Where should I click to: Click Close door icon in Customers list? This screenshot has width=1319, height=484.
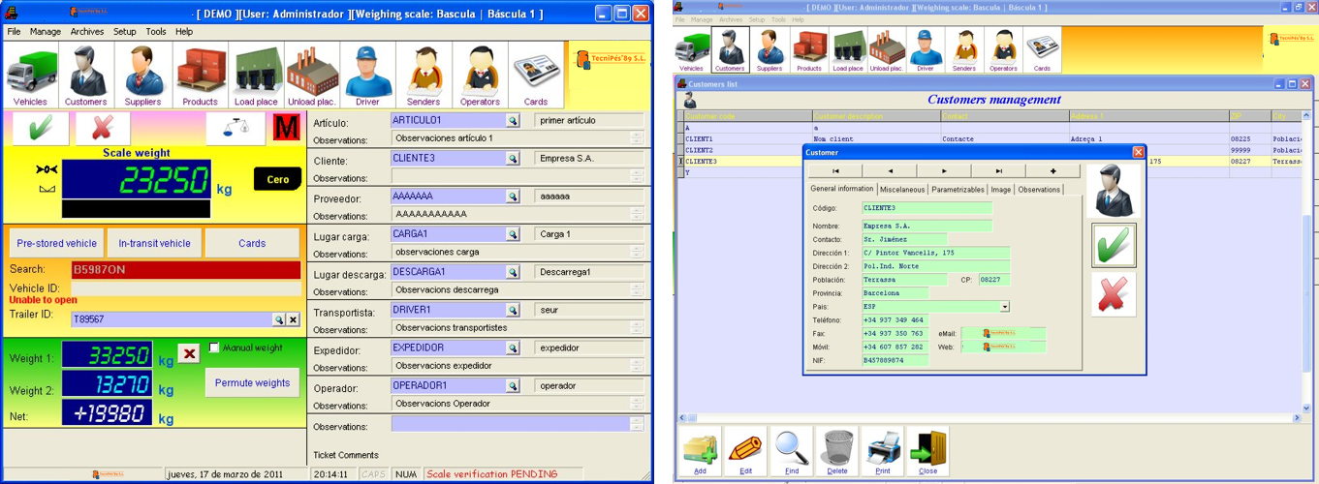click(928, 452)
